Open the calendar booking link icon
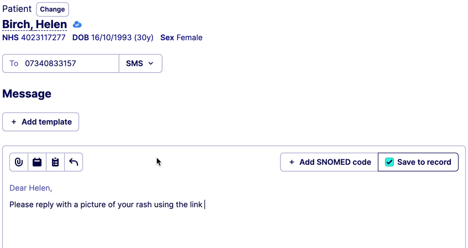 (x=37, y=162)
